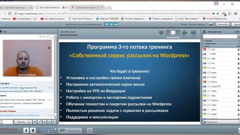Click the monitor screen sharing mode icon

[x=193, y=33]
